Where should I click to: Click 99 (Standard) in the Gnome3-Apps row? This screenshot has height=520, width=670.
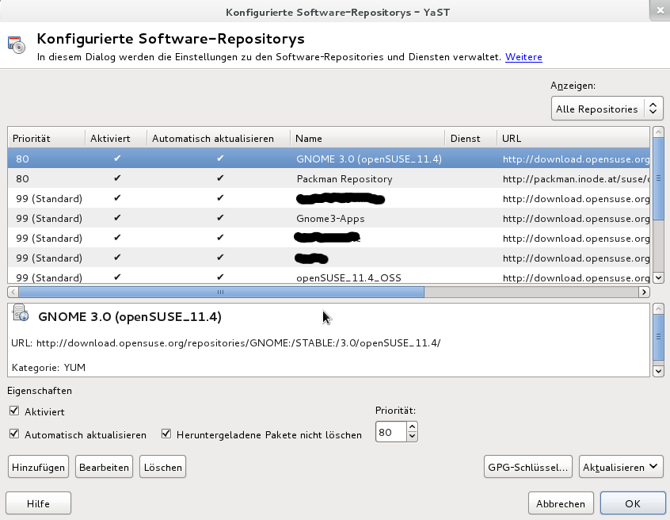click(x=49, y=219)
